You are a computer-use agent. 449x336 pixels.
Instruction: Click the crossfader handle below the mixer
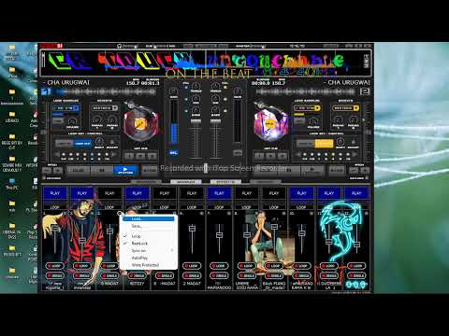click(206, 168)
